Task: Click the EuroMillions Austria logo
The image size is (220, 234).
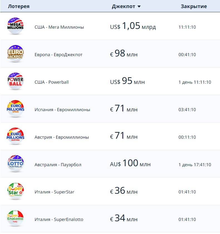Action: (x=16, y=136)
